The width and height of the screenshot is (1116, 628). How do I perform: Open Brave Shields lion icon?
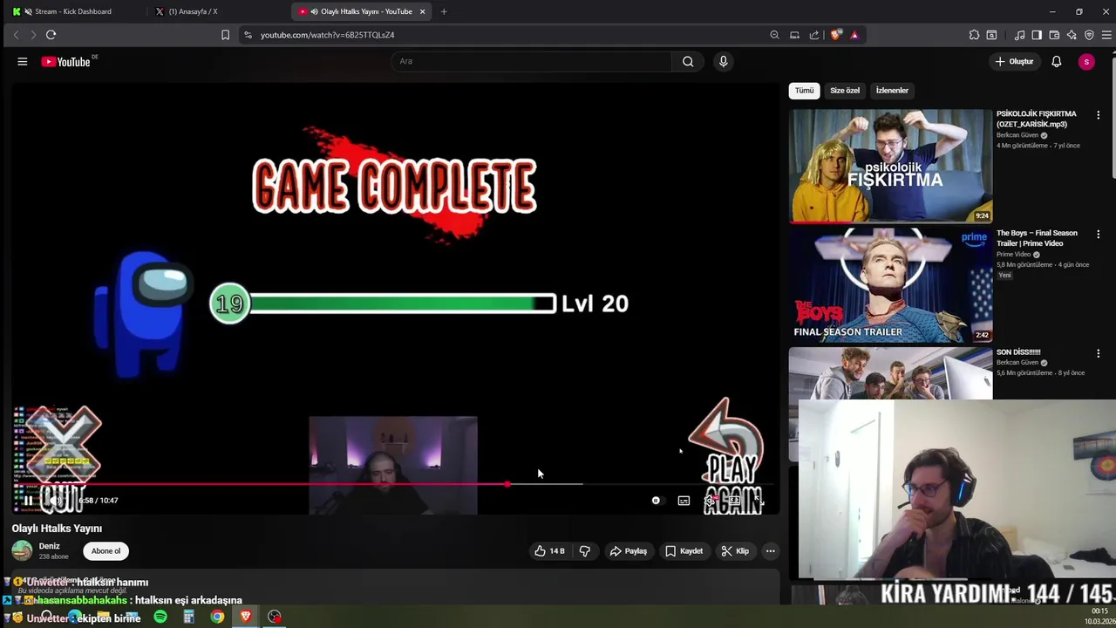click(x=836, y=35)
